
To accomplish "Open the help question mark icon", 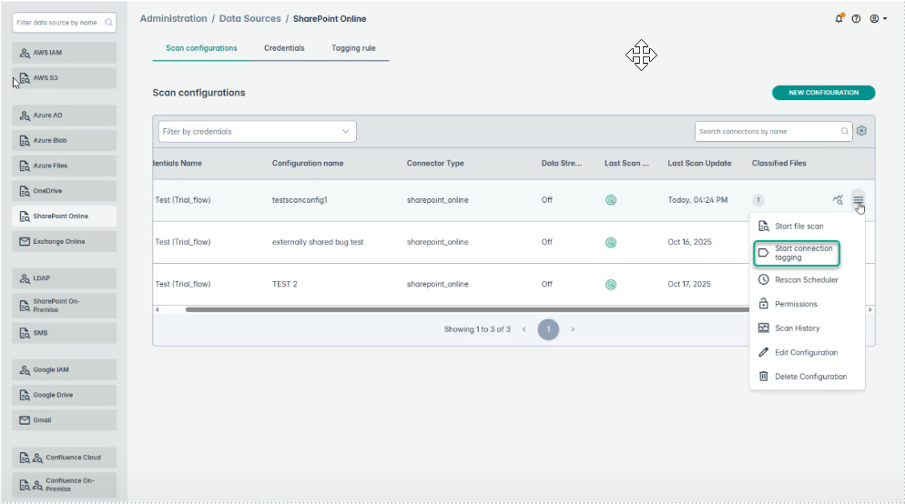I will (856, 19).
